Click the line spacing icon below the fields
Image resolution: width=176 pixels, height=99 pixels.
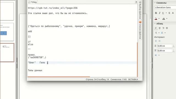[x=156, y=55]
